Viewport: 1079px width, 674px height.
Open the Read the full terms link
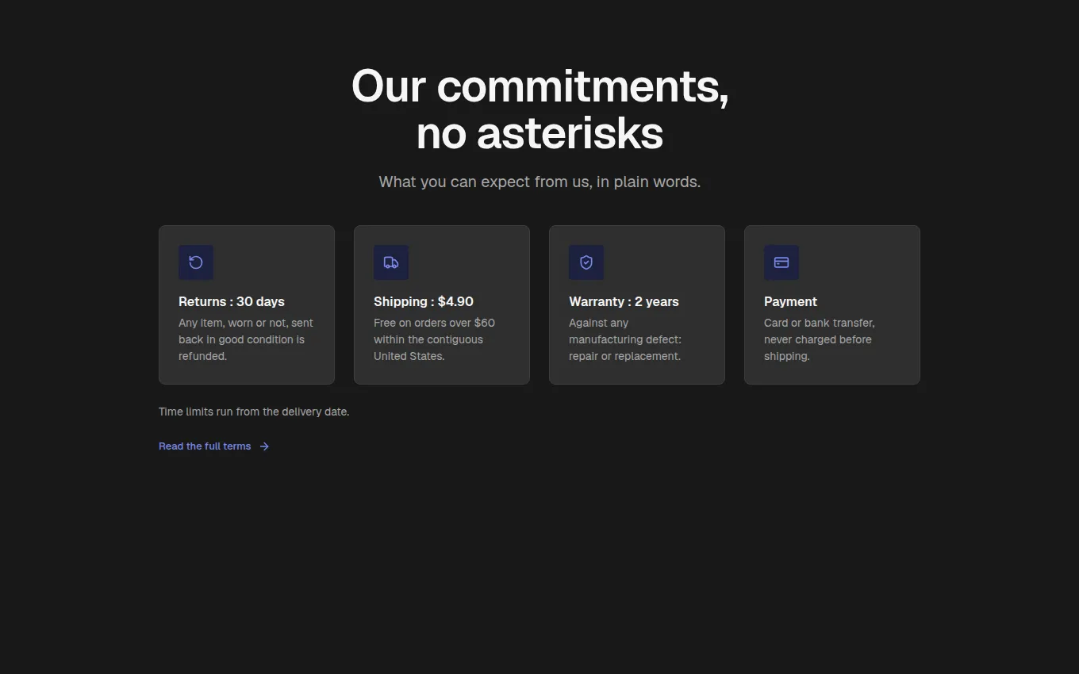214,446
